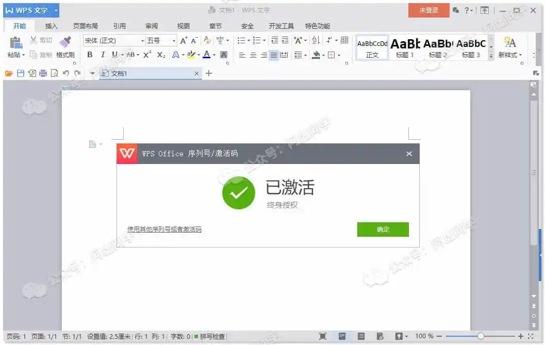Image resolution: width=545 pixels, height=345 pixels.
Task: Select the 标题 2 style
Action: click(438, 48)
